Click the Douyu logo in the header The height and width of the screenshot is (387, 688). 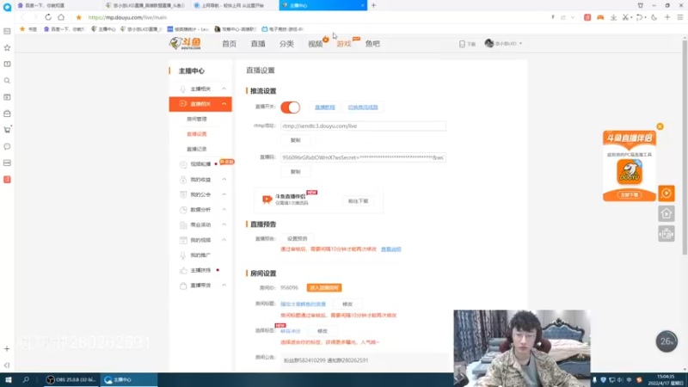click(185, 44)
